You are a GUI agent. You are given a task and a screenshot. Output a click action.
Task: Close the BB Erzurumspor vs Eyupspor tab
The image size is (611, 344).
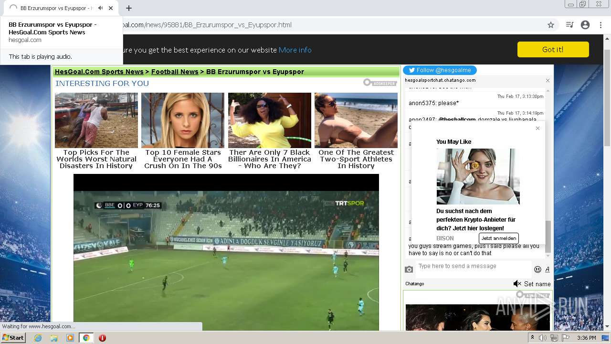(111, 8)
